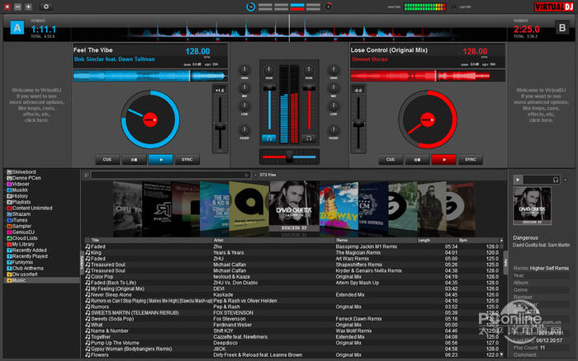Image resolution: width=578 pixels, height=361 pixels.
Task: Collapse the info side tab
Action: point(505,263)
